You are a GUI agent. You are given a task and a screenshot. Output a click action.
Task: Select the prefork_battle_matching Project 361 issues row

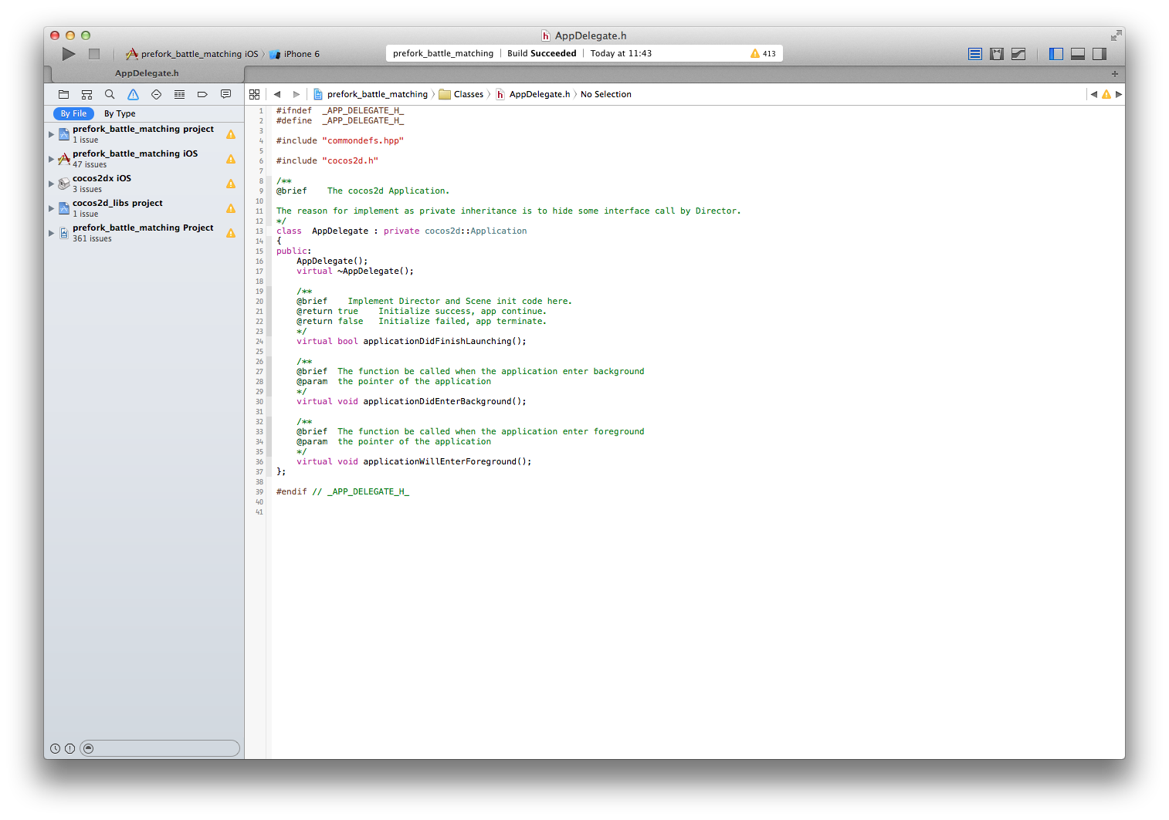click(x=144, y=233)
